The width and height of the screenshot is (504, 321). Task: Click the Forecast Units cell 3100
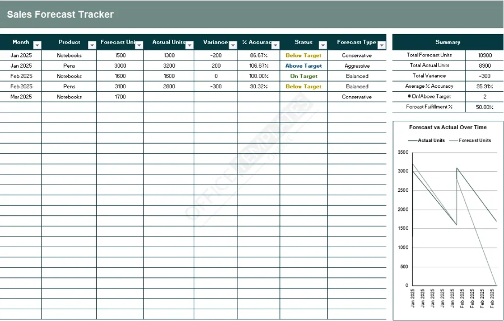(x=120, y=86)
